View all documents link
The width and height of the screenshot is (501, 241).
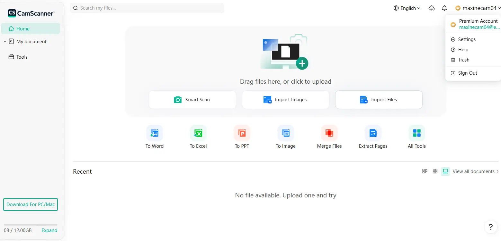(x=476, y=171)
